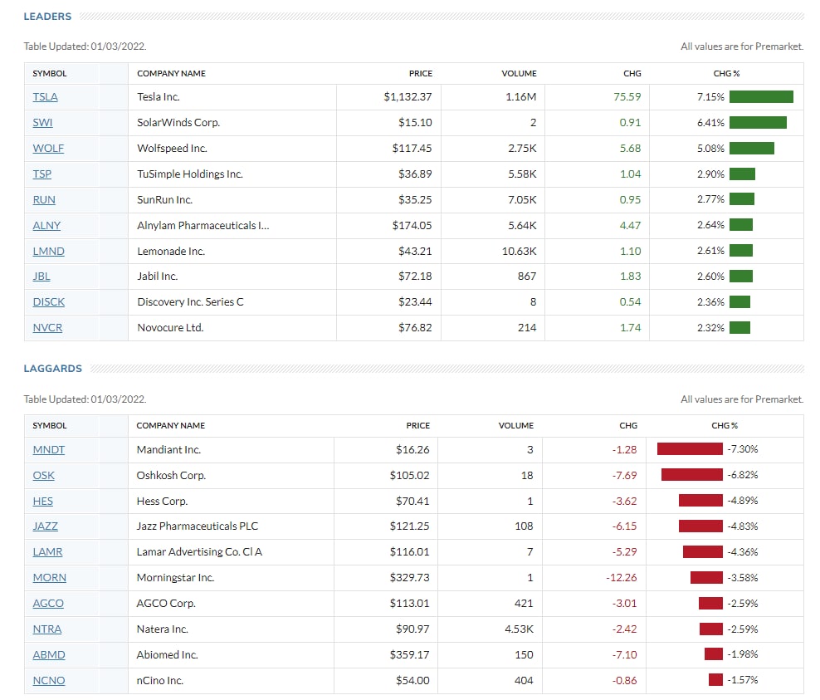Open WOLF stock symbol page
The image size is (820, 700).
(x=48, y=149)
